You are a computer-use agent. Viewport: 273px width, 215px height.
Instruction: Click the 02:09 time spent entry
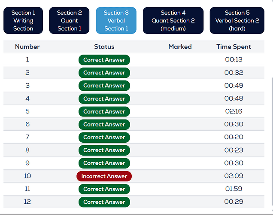click(234, 176)
